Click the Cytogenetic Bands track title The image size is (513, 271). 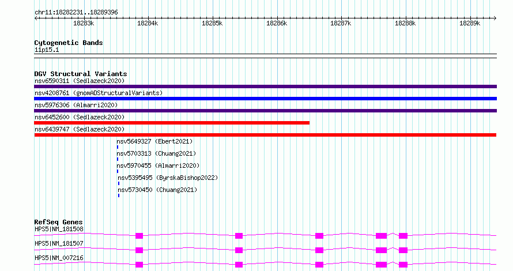click(69, 43)
